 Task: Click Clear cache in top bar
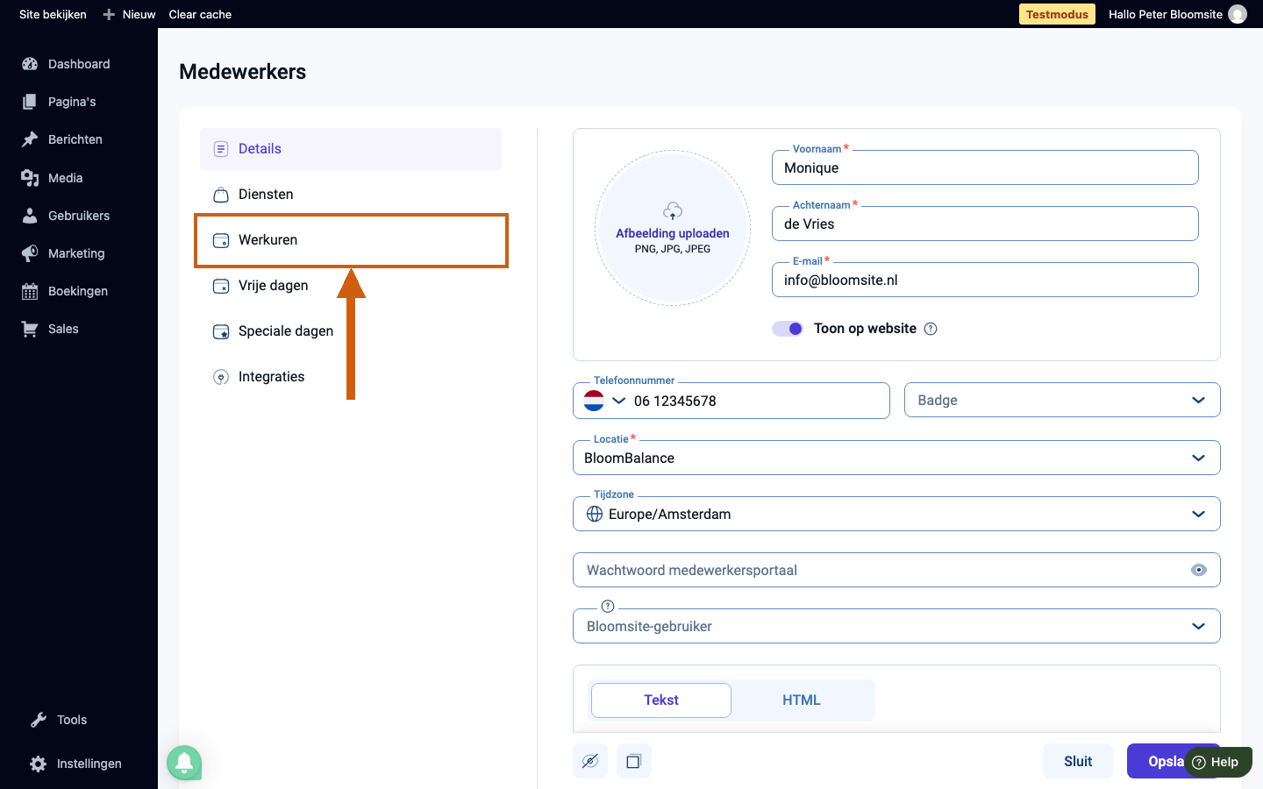click(x=200, y=14)
